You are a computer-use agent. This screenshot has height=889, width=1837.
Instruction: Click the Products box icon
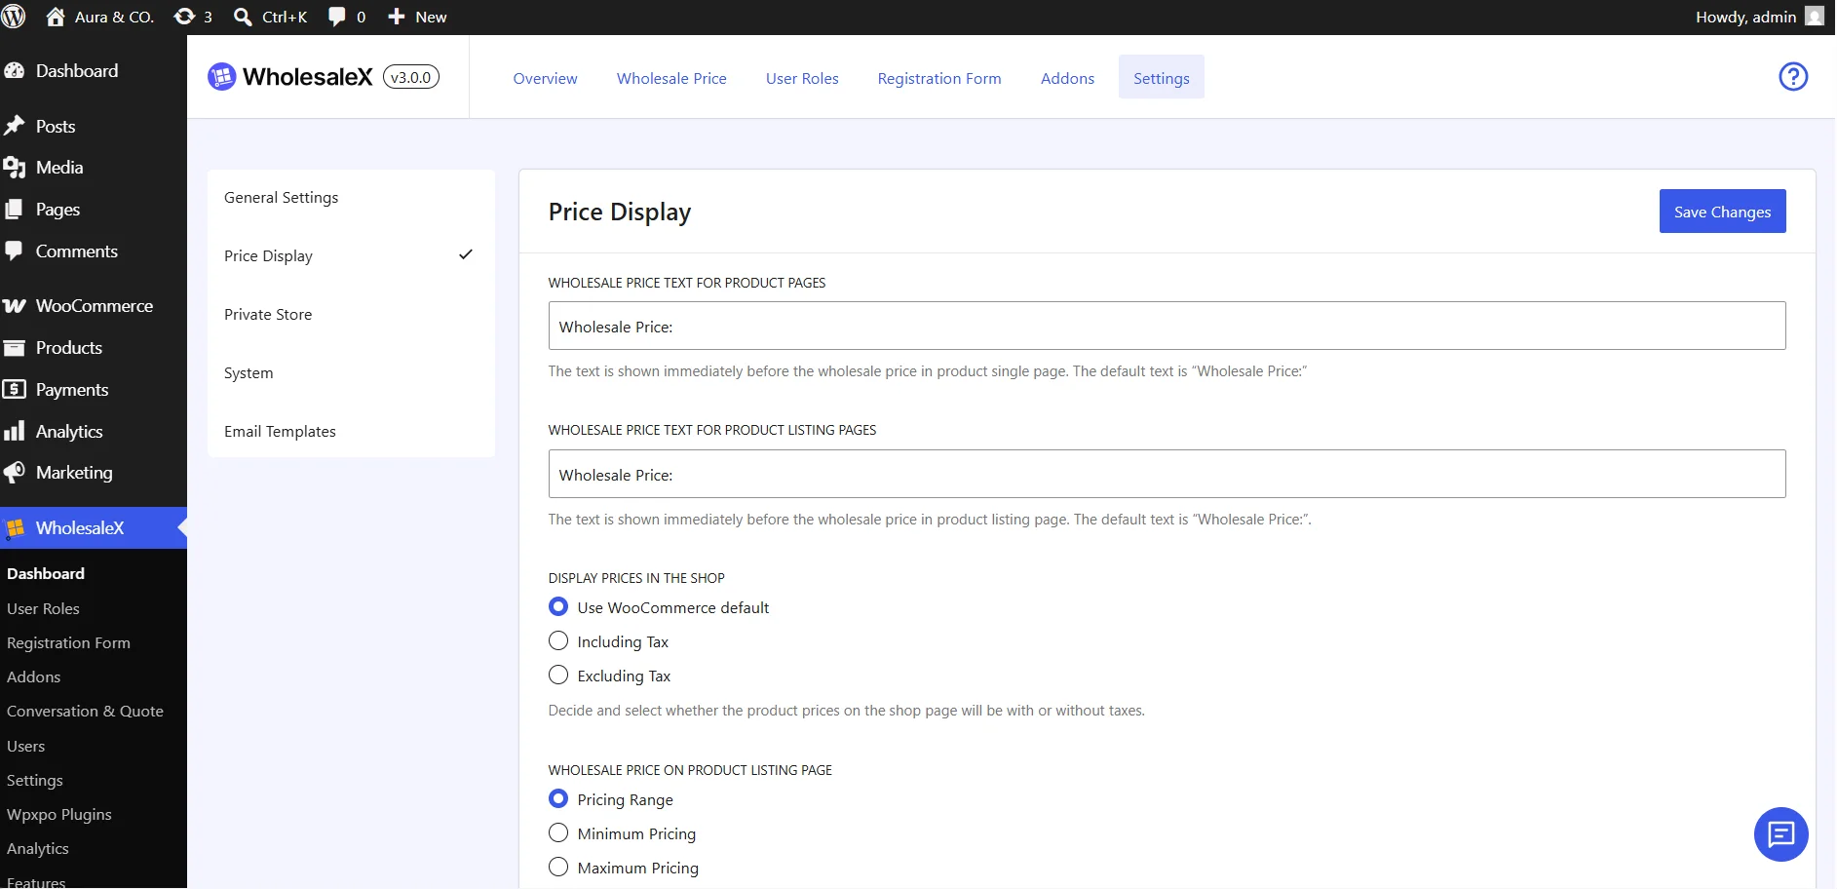pyautogui.click(x=14, y=348)
